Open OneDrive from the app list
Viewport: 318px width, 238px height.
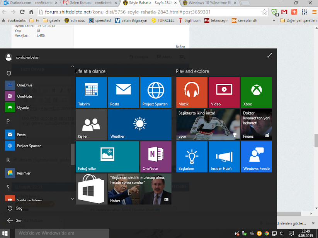click(37, 85)
